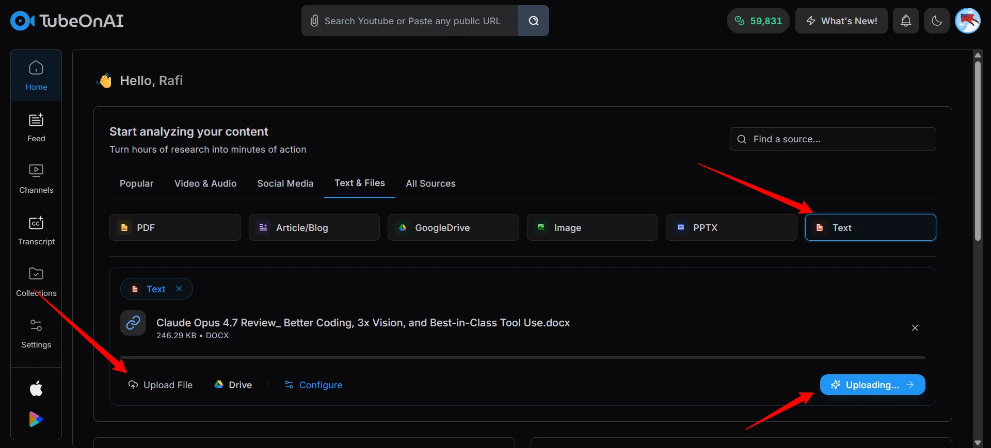The height and width of the screenshot is (448, 991).
Task: Open the What's New! panel
Action: (x=841, y=21)
